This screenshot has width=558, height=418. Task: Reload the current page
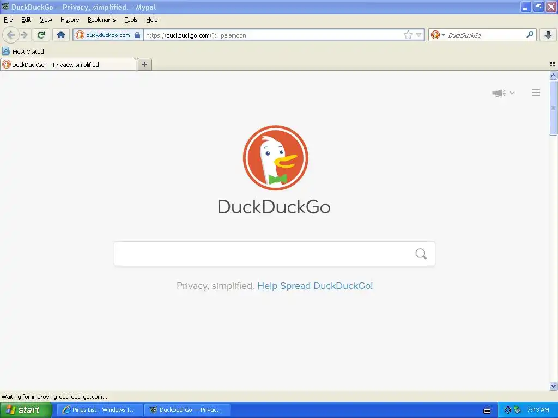[x=41, y=35]
